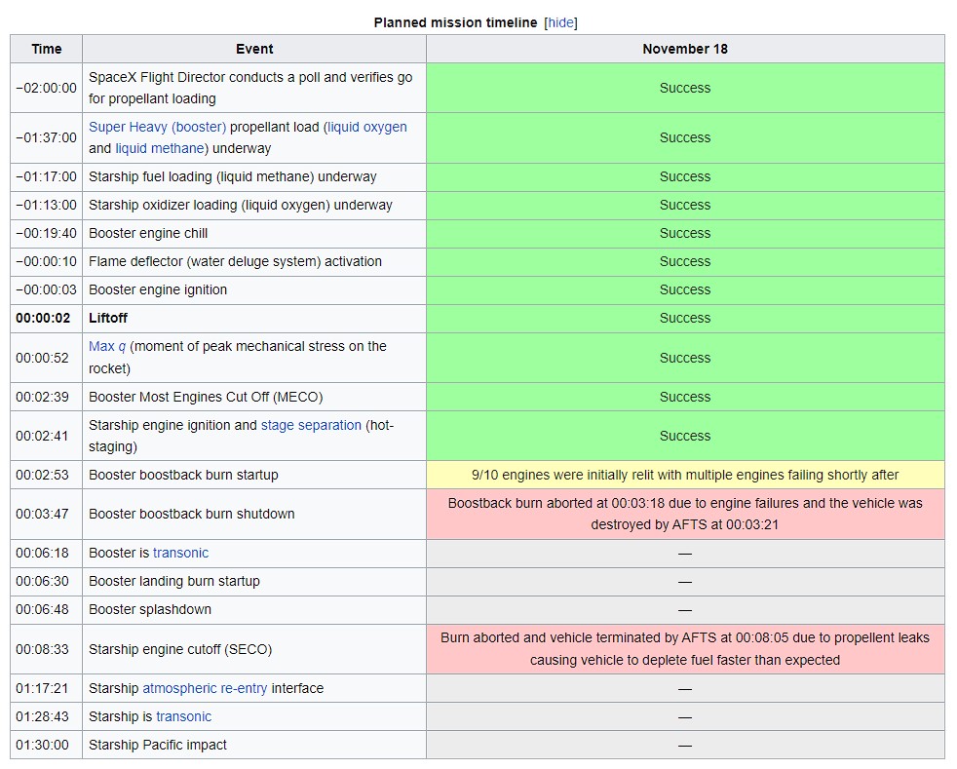This screenshot has width=957, height=769.
Task: Select the November 18 column header
Action: click(x=685, y=49)
